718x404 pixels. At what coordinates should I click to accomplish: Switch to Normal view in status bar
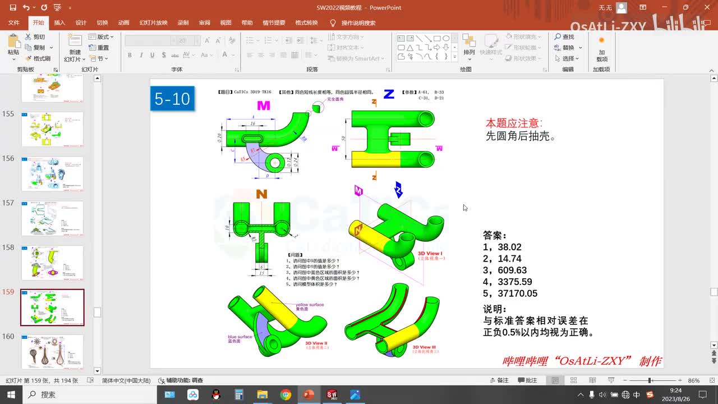(x=555, y=380)
